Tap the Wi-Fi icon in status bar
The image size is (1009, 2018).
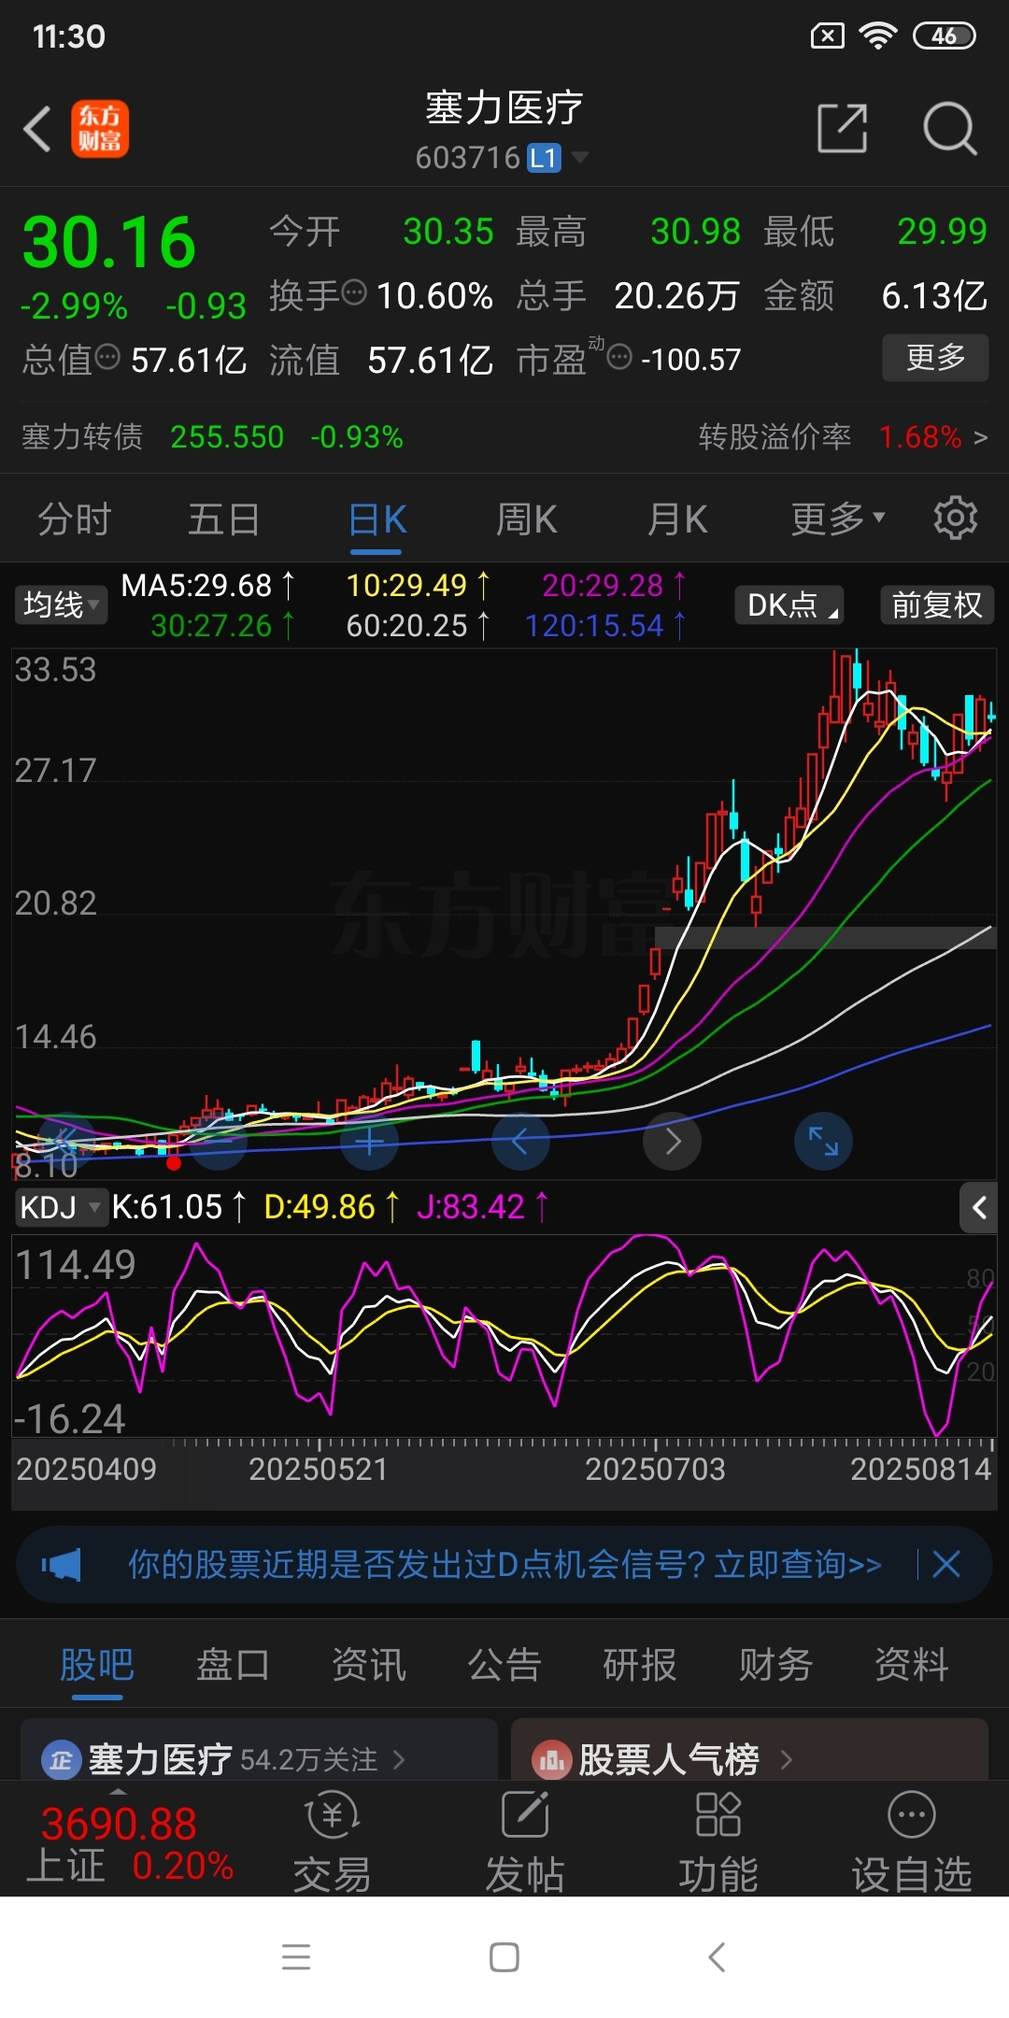click(877, 36)
